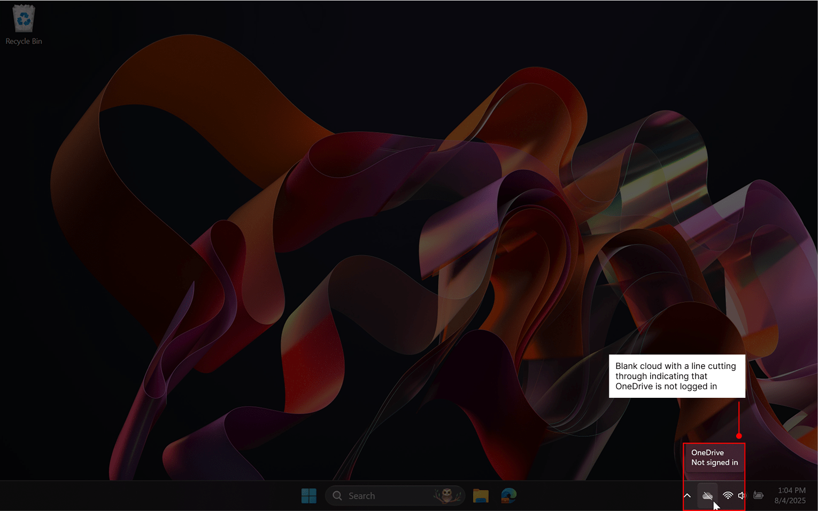
Task: Open the Recycle Bin desktop icon
Action: (24, 19)
